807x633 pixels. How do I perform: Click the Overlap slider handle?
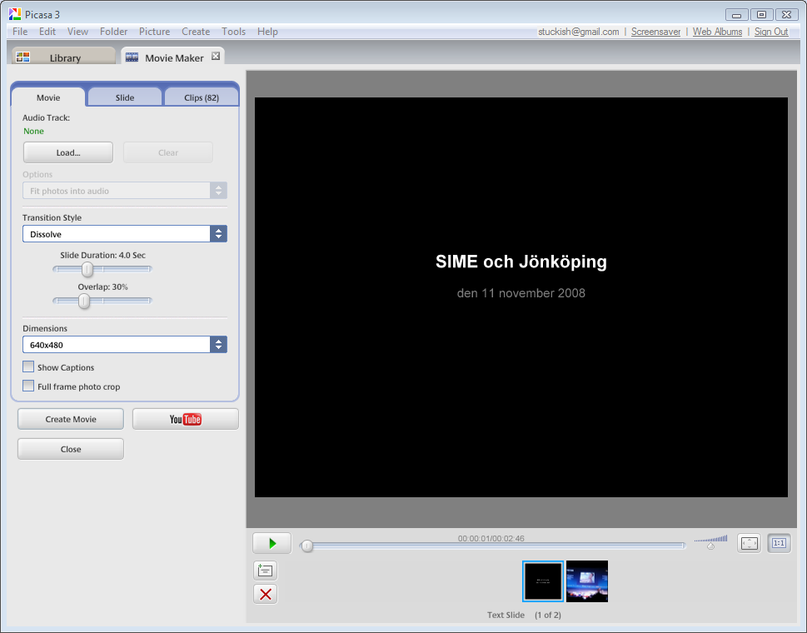click(84, 301)
